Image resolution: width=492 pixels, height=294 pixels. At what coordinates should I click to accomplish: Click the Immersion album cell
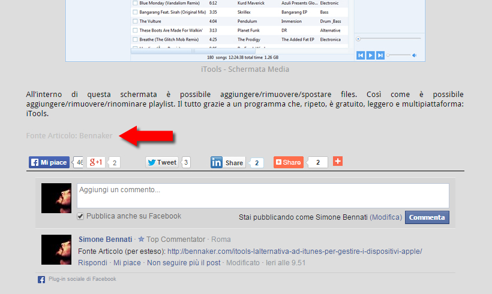(292, 22)
